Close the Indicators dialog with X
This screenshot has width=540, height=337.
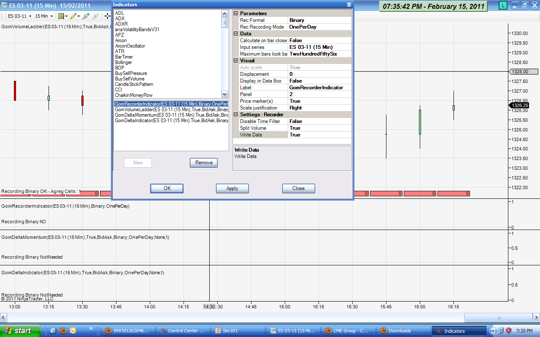click(349, 5)
